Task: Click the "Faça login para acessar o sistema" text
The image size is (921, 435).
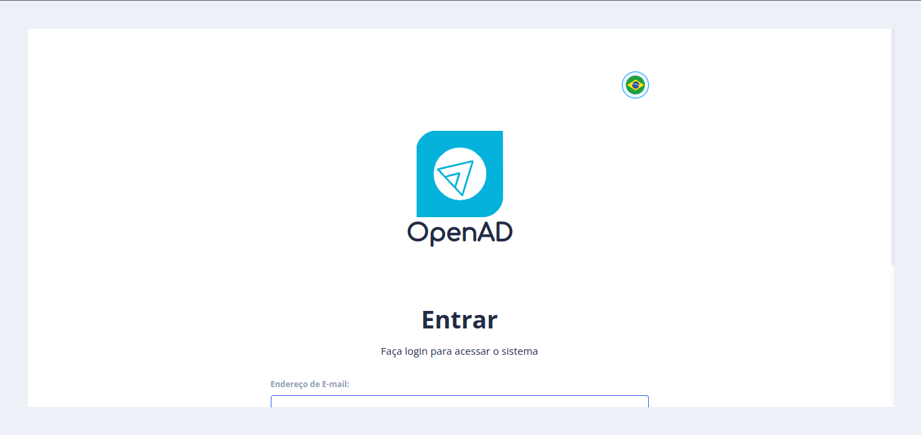Action: [460, 351]
